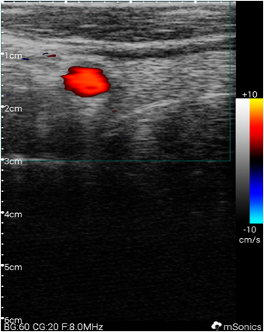Click the grayscale brightness bar
Screen dimensions: 264x332
pyautogui.click(x=242, y=161)
